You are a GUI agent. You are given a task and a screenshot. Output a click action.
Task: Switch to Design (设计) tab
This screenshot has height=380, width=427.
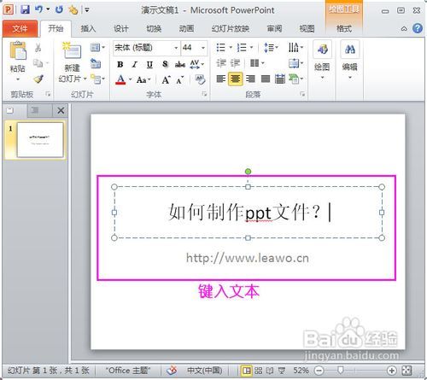point(121,29)
